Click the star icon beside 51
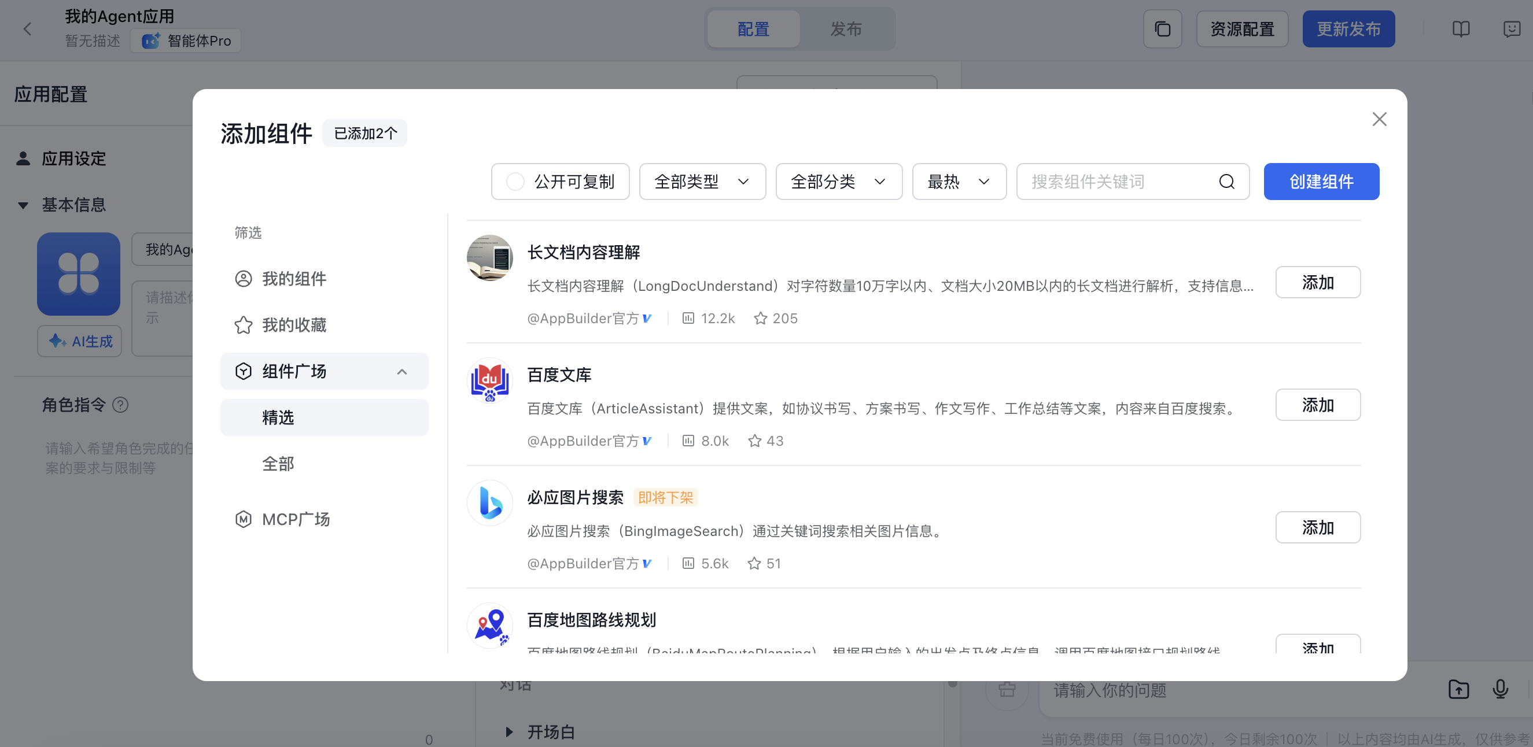Screen dimensions: 1533x747 (x=753, y=563)
